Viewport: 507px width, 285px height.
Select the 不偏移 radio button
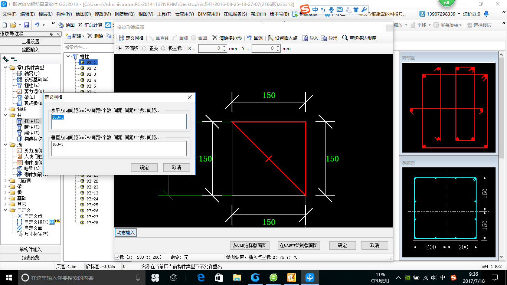pyautogui.click(x=119, y=48)
